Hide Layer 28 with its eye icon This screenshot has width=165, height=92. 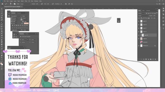point(139,25)
